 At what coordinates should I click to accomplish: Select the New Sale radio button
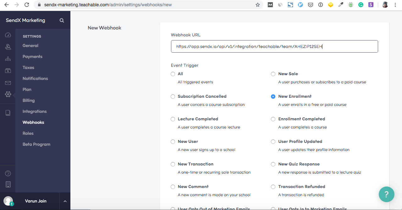click(x=273, y=74)
